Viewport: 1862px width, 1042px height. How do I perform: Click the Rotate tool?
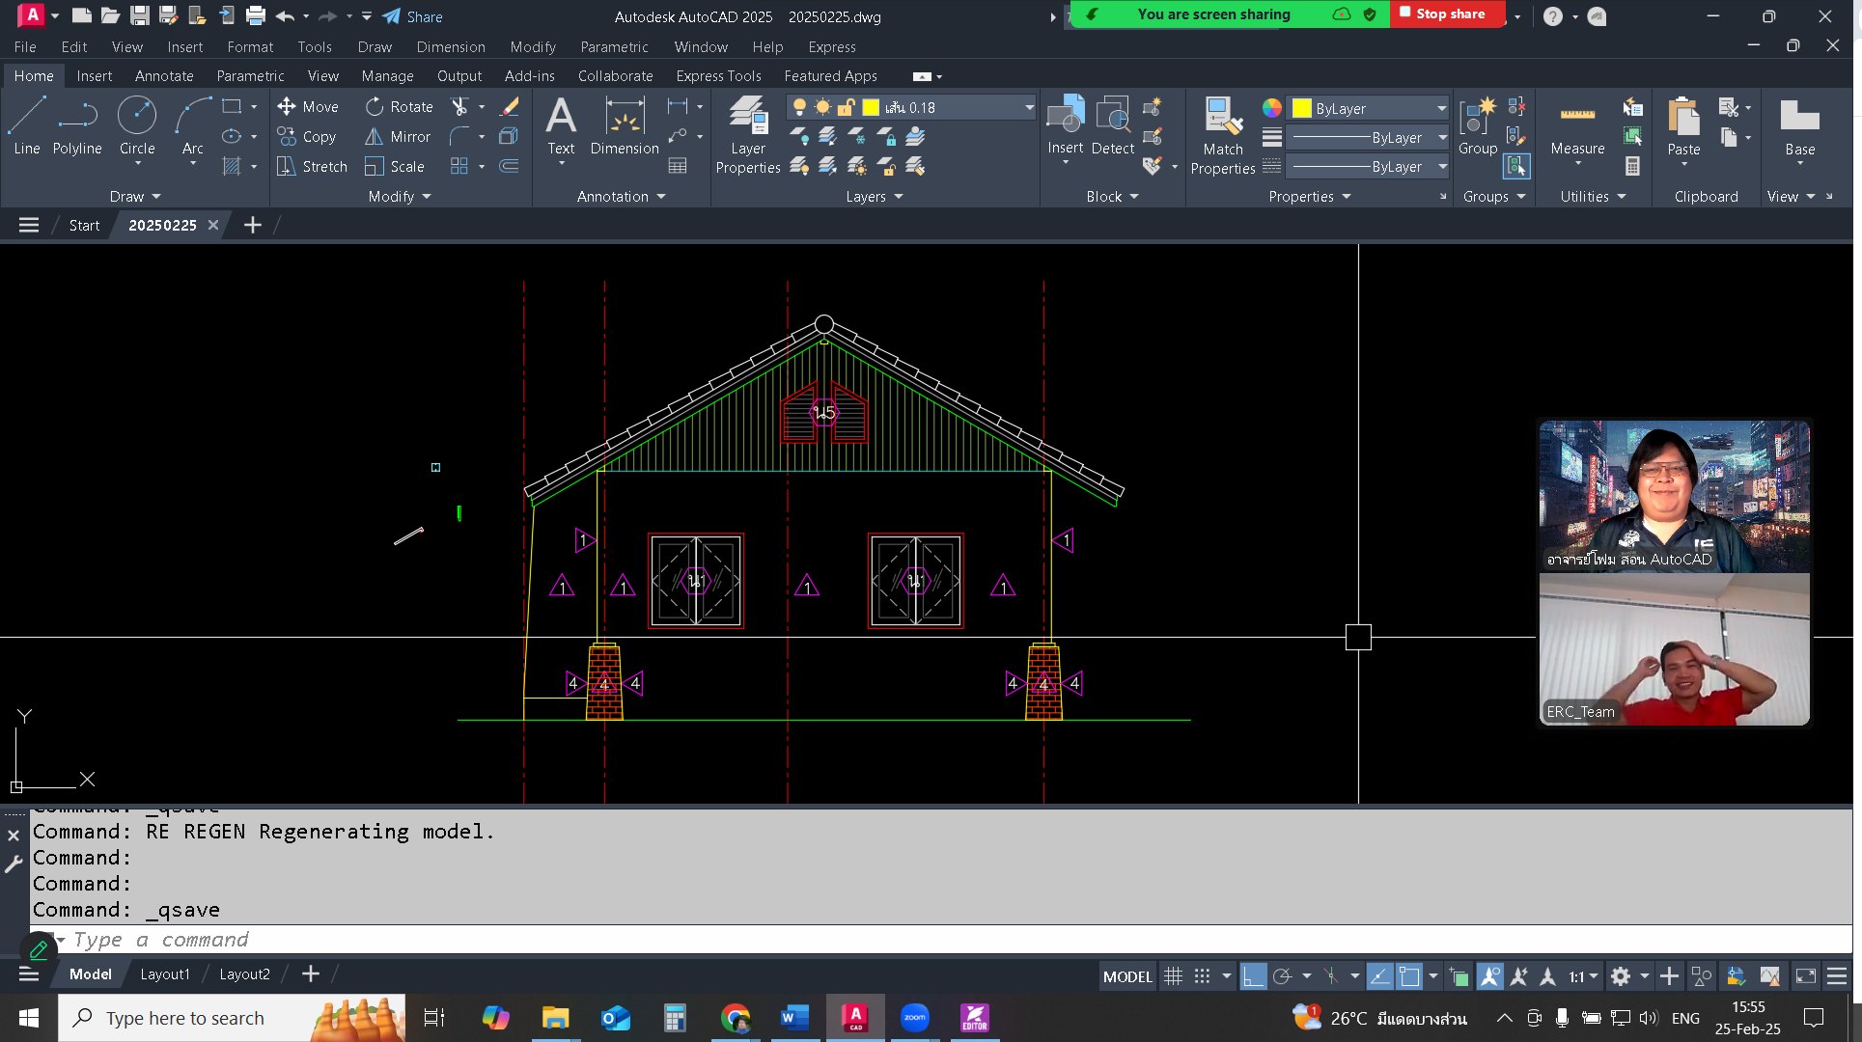[400, 107]
